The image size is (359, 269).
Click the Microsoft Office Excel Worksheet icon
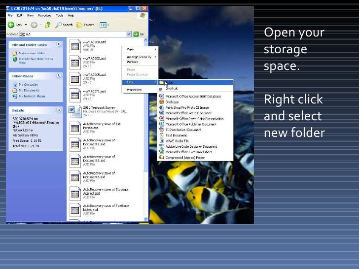coord(162,152)
